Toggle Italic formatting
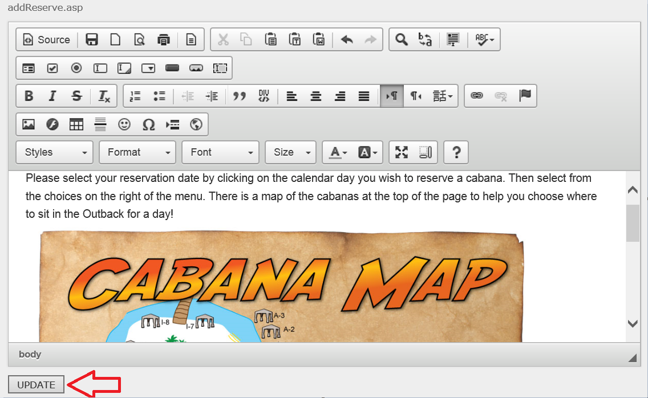This screenshot has width=648, height=398. click(x=52, y=96)
